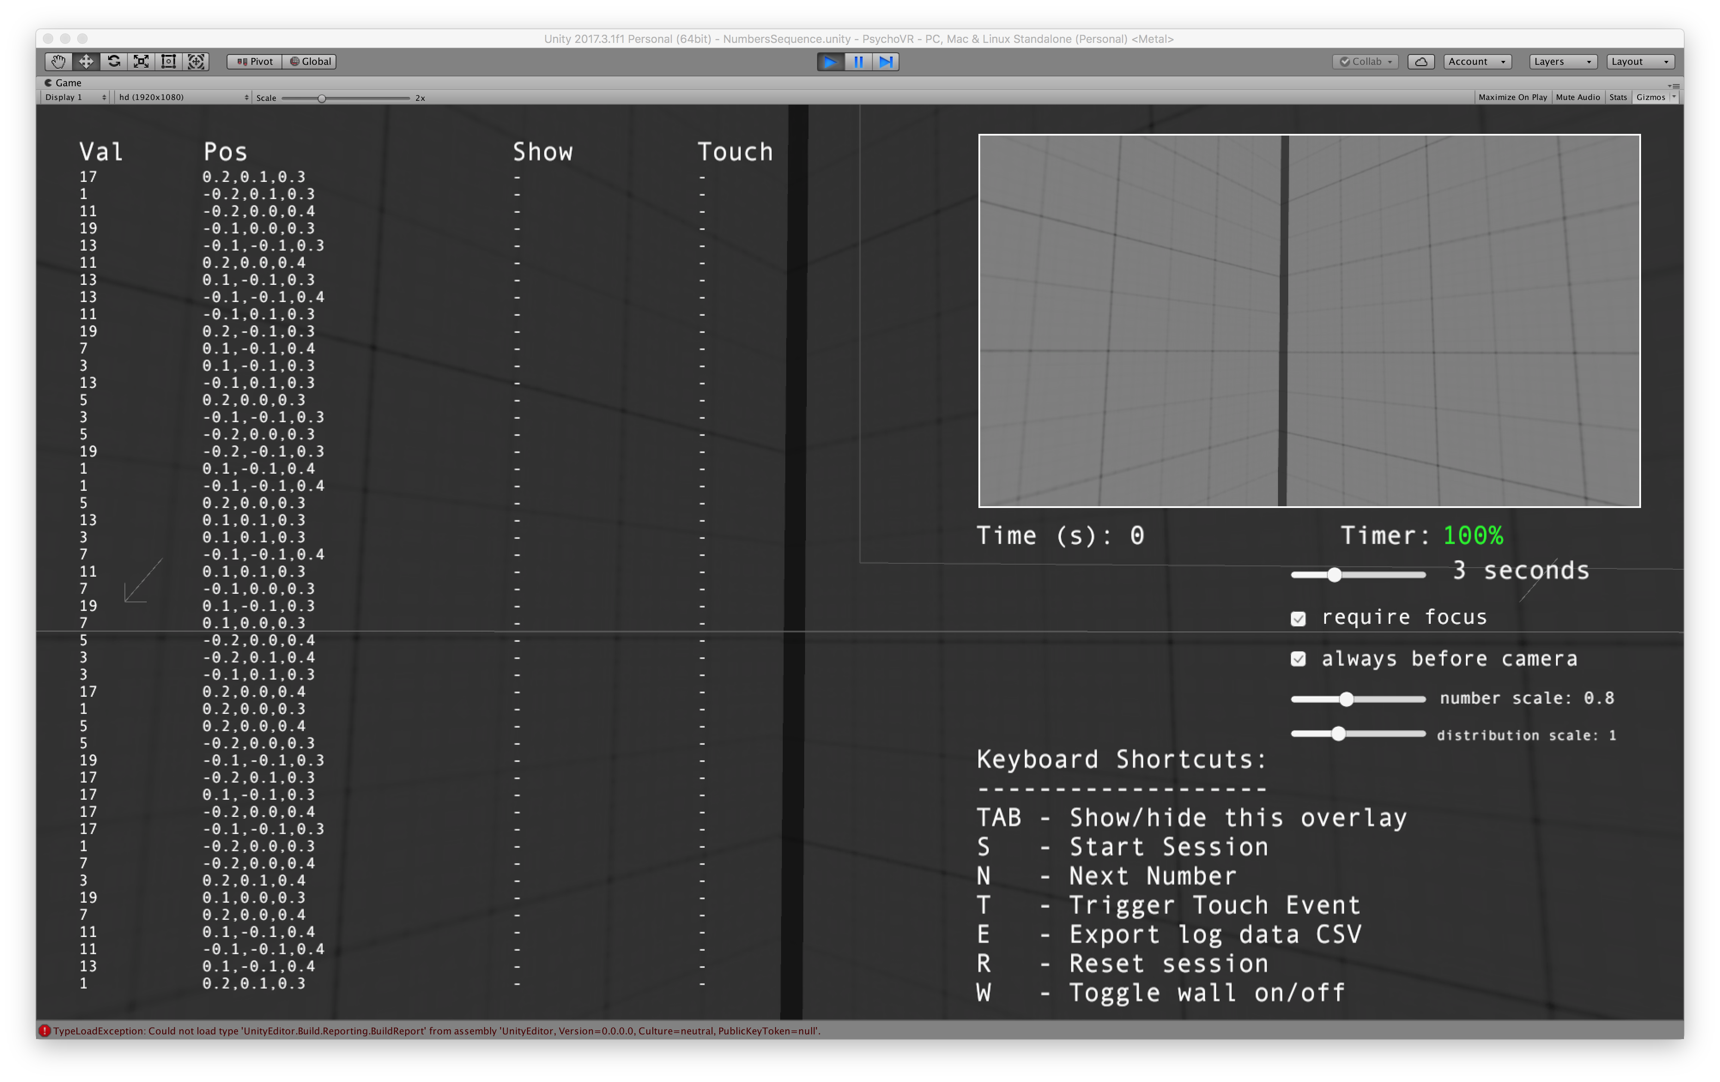Select the Rect transform tool
The height and width of the screenshot is (1082, 1720).
[169, 61]
